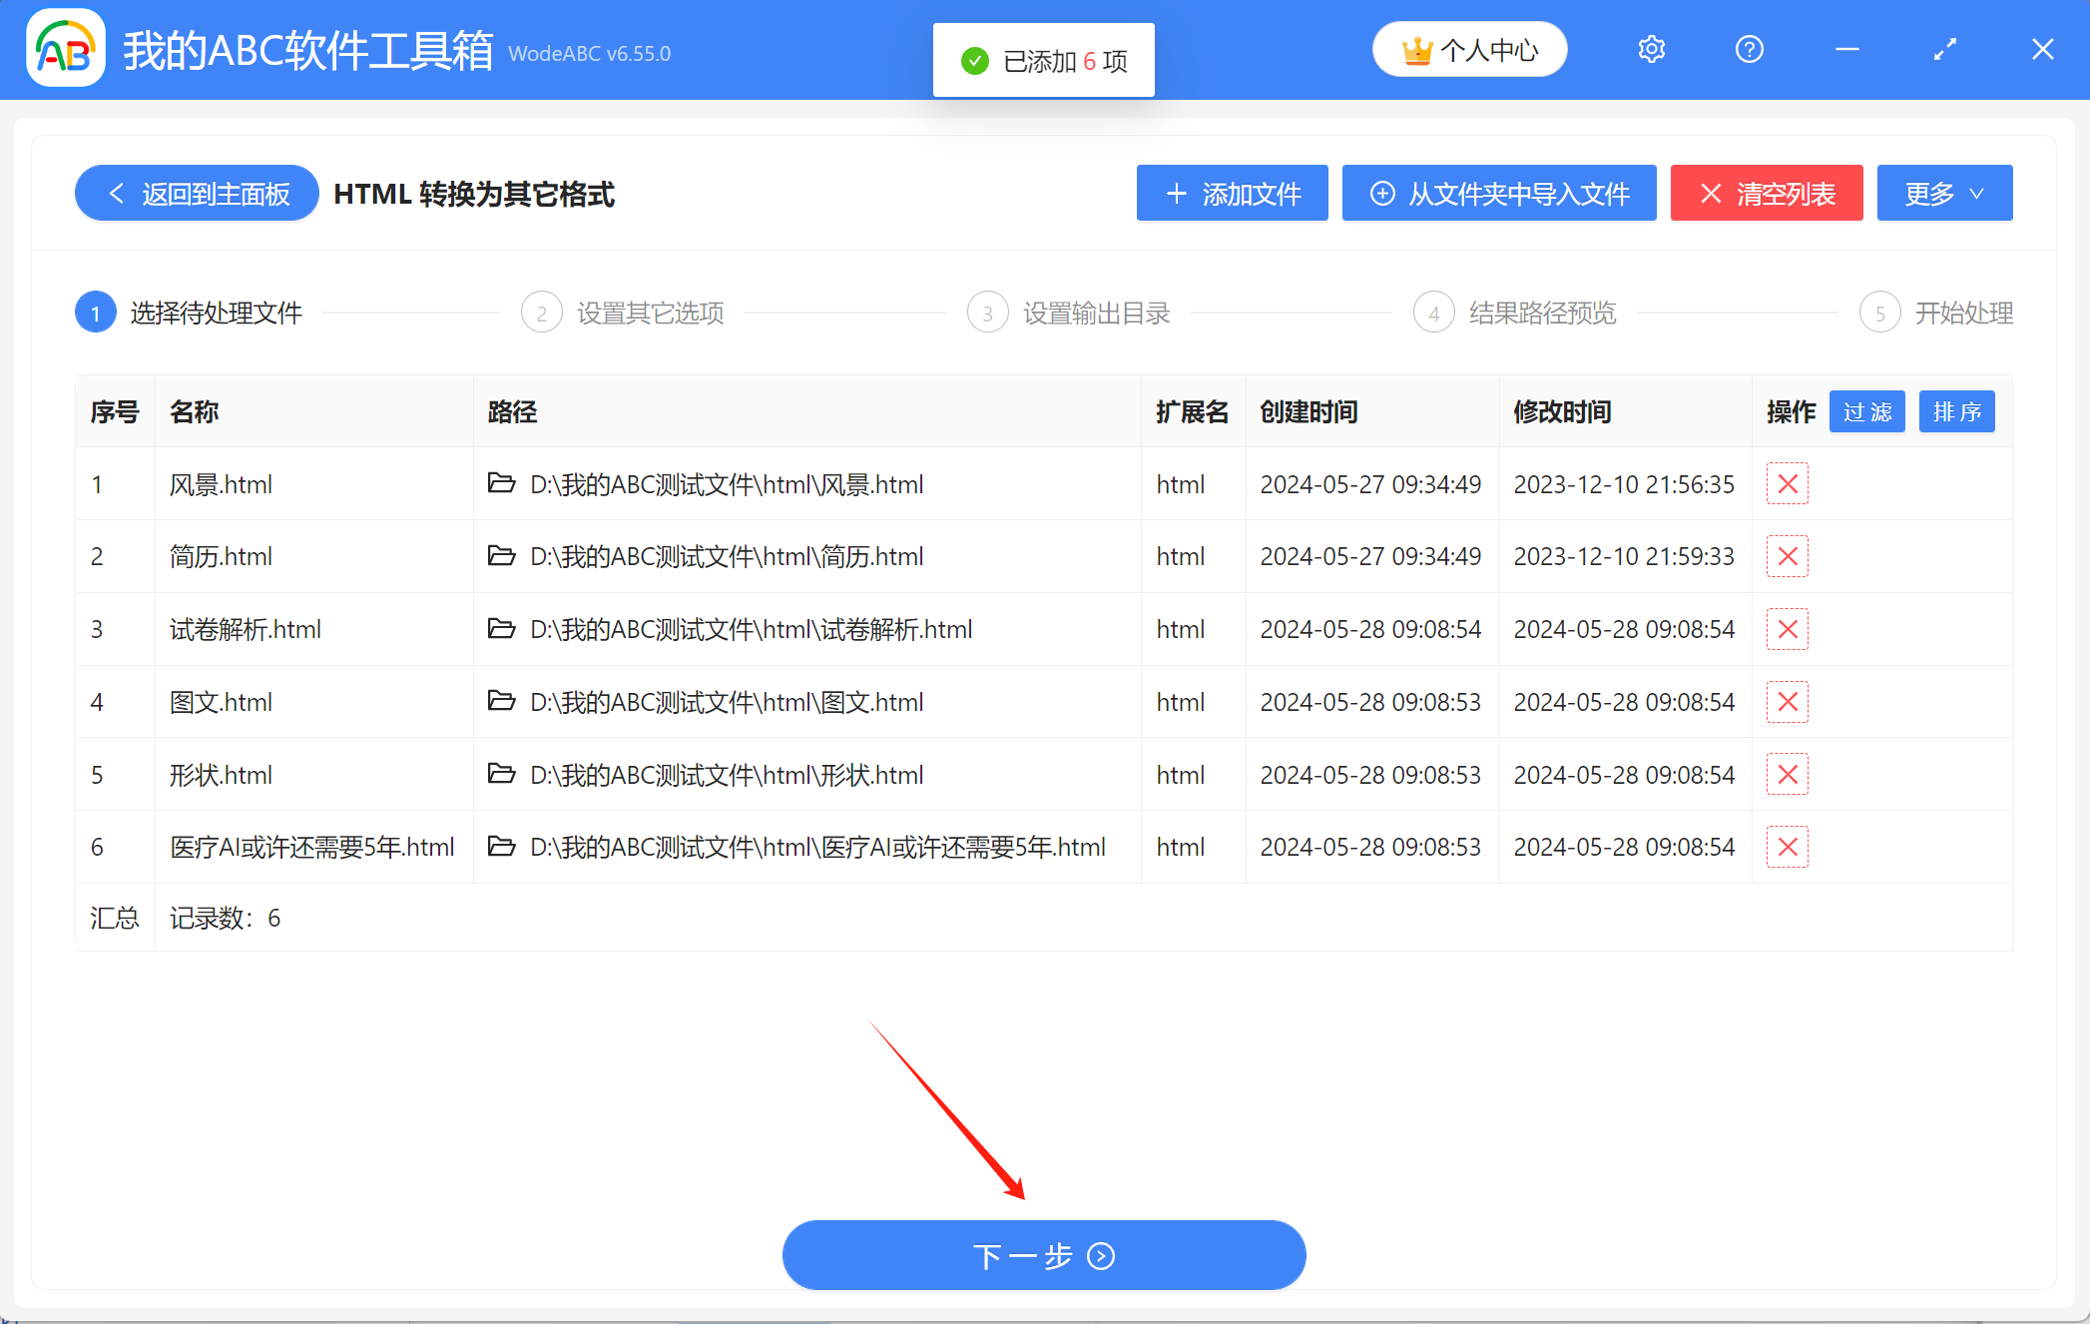Return via 返回到主面板 button
The height and width of the screenshot is (1324, 2090).
197,193
